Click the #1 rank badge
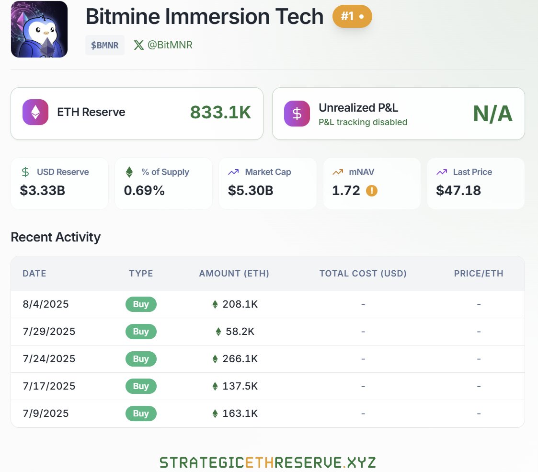The image size is (538, 472). [x=352, y=16]
